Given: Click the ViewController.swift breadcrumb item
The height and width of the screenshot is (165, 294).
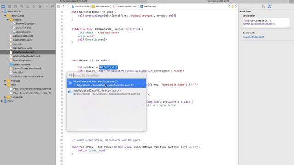Looking at the screenshot, I should (124, 6).
